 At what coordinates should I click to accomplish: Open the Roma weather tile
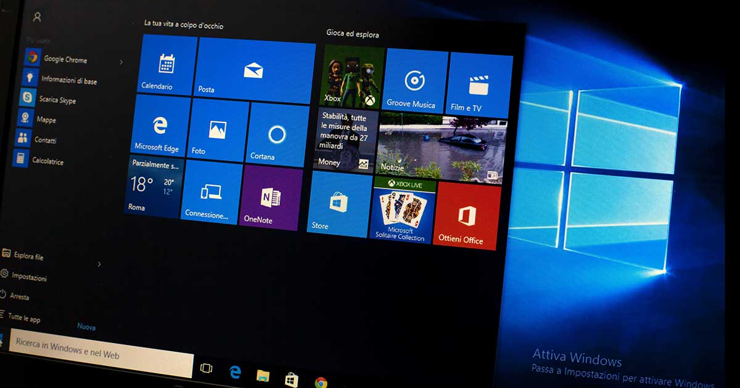point(154,187)
